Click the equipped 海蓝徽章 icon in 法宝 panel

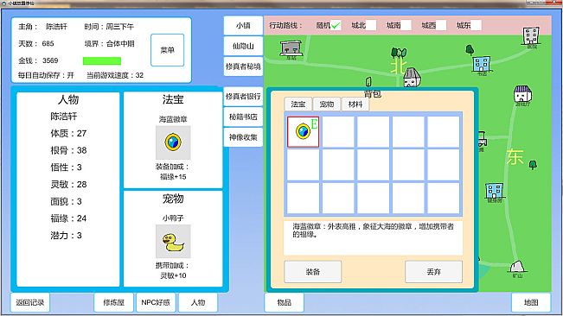(x=173, y=142)
